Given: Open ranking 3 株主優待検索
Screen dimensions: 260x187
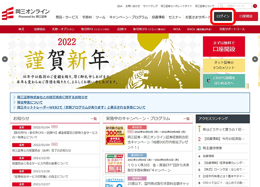Looking at the screenshot, I should (212, 148).
